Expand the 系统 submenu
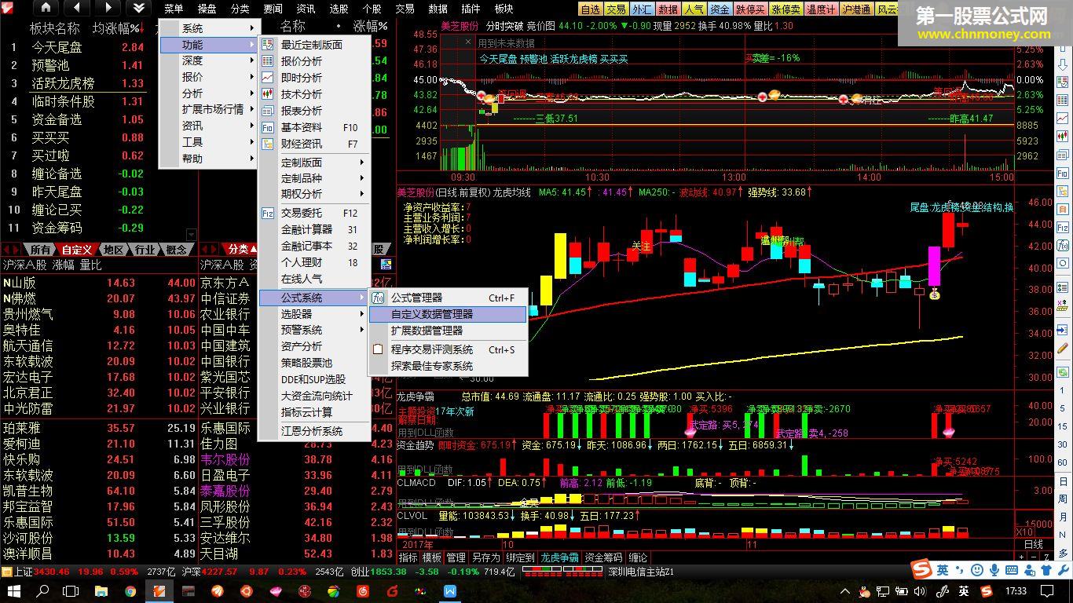The image size is (1073, 603). click(209, 28)
